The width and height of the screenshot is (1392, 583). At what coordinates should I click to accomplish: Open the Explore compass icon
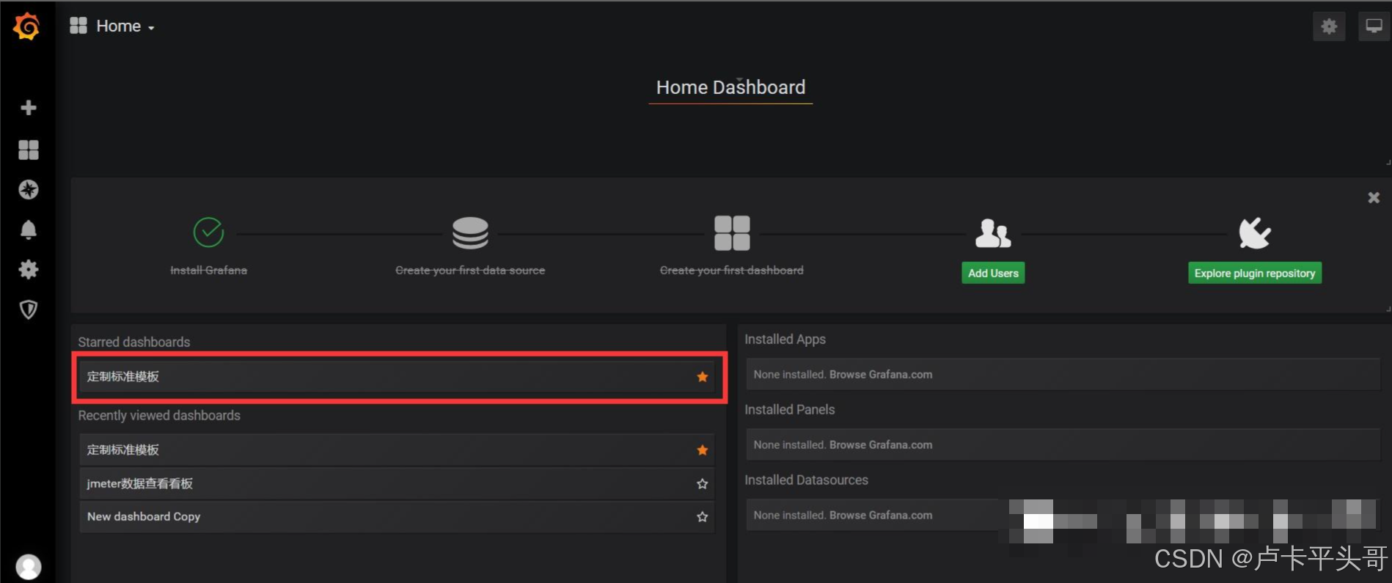(x=29, y=190)
